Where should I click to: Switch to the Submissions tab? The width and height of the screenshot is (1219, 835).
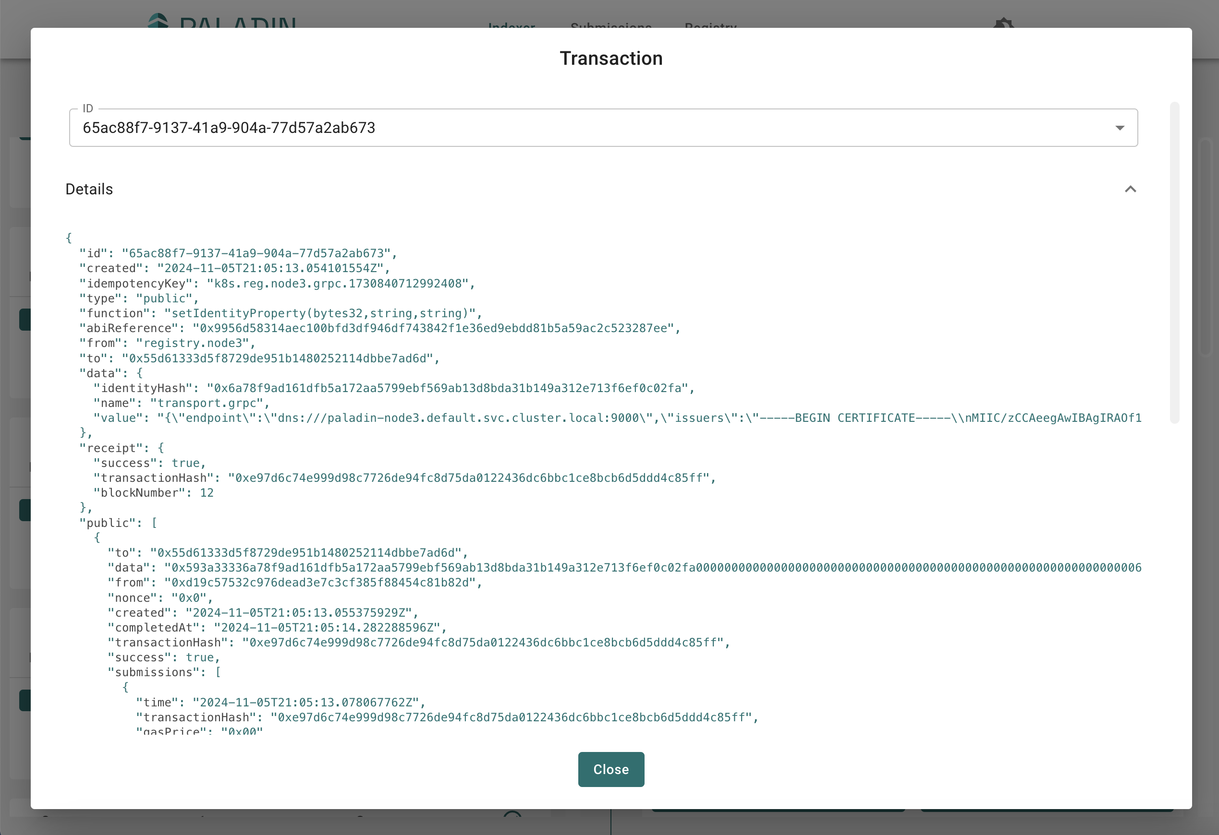click(x=610, y=24)
